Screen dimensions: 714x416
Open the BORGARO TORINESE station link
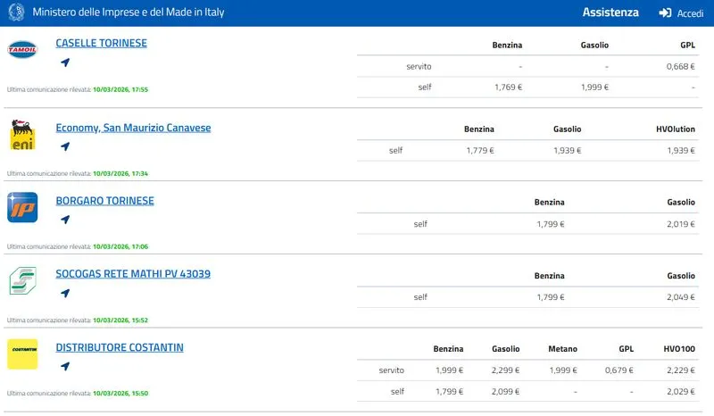coord(104,201)
